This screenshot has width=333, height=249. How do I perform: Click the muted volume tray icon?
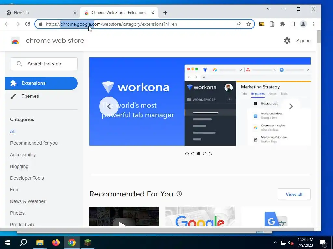(291, 243)
